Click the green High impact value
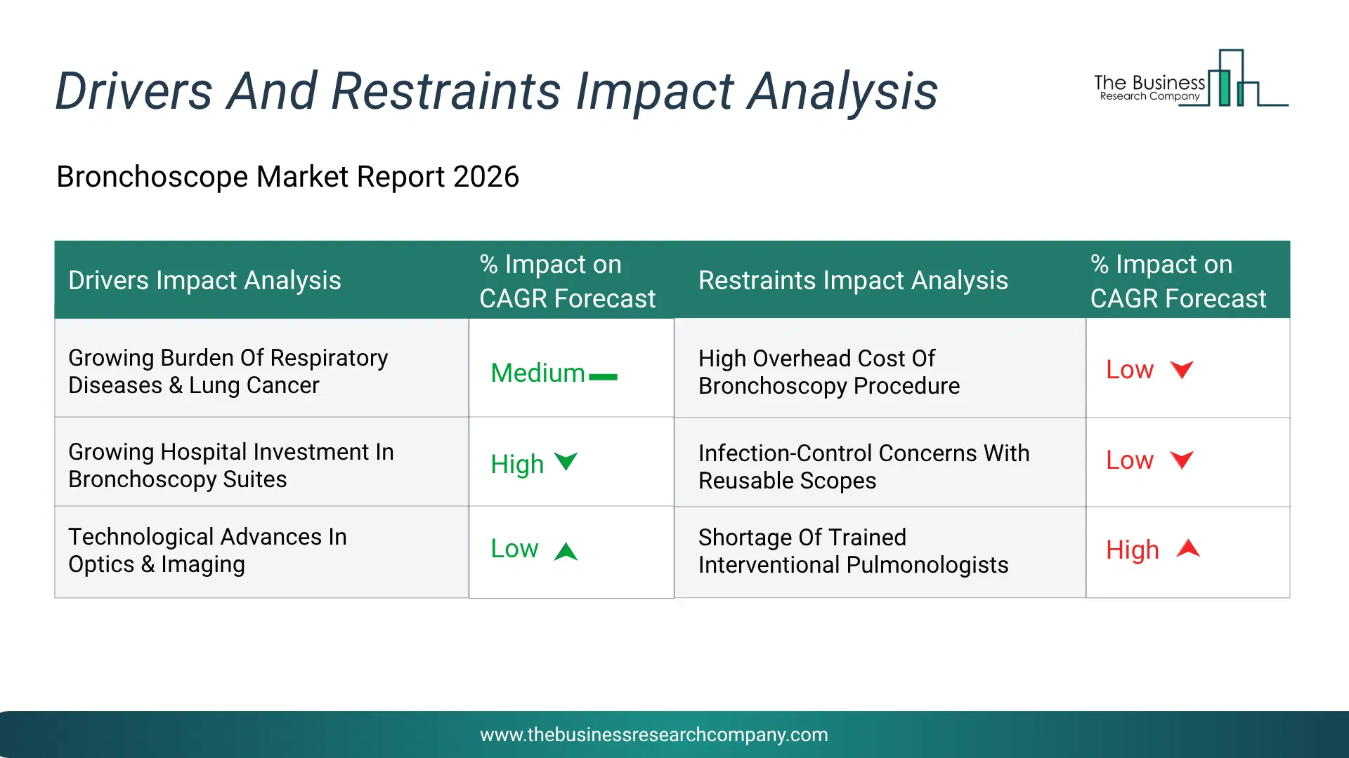This screenshot has width=1349, height=758. 517,464
